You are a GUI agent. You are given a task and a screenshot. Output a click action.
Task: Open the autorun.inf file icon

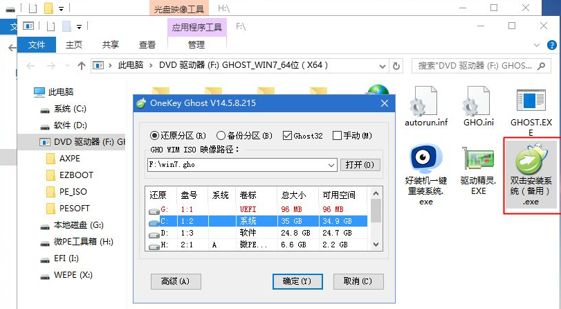tap(425, 103)
